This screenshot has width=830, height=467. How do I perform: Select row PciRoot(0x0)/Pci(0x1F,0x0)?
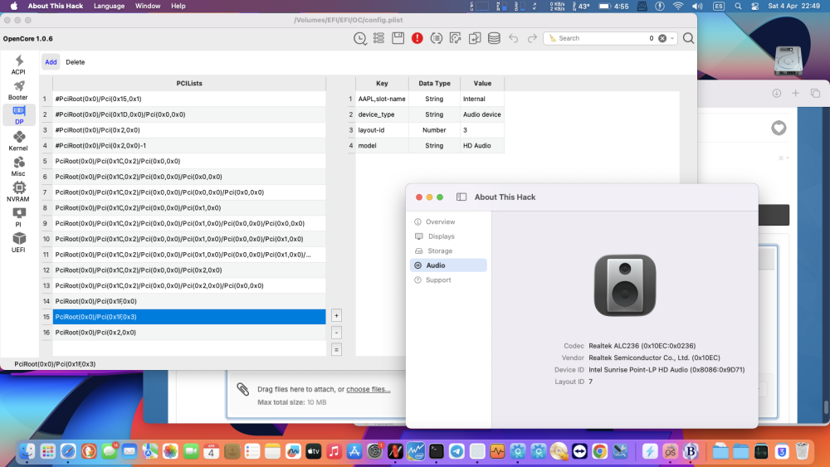point(189,301)
